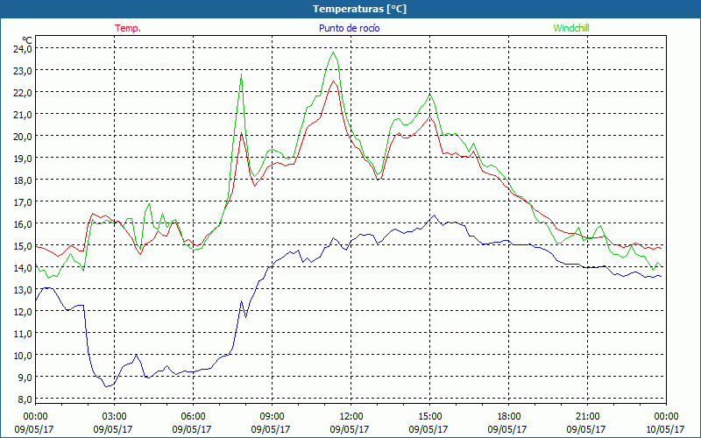Click the '06:00' x-axis time label
701x438 pixels.
click(193, 417)
